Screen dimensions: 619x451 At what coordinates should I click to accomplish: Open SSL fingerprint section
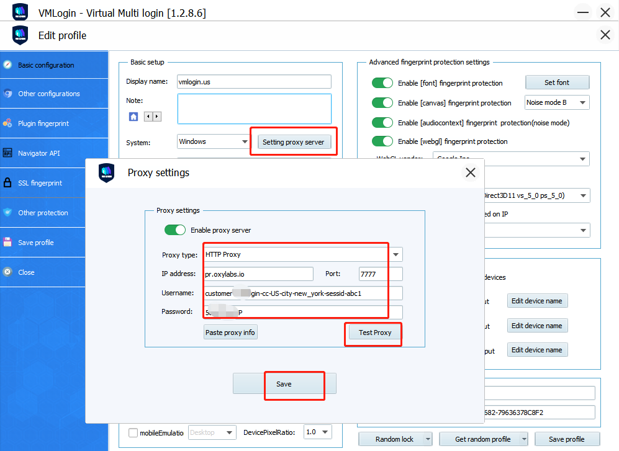[x=43, y=183]
